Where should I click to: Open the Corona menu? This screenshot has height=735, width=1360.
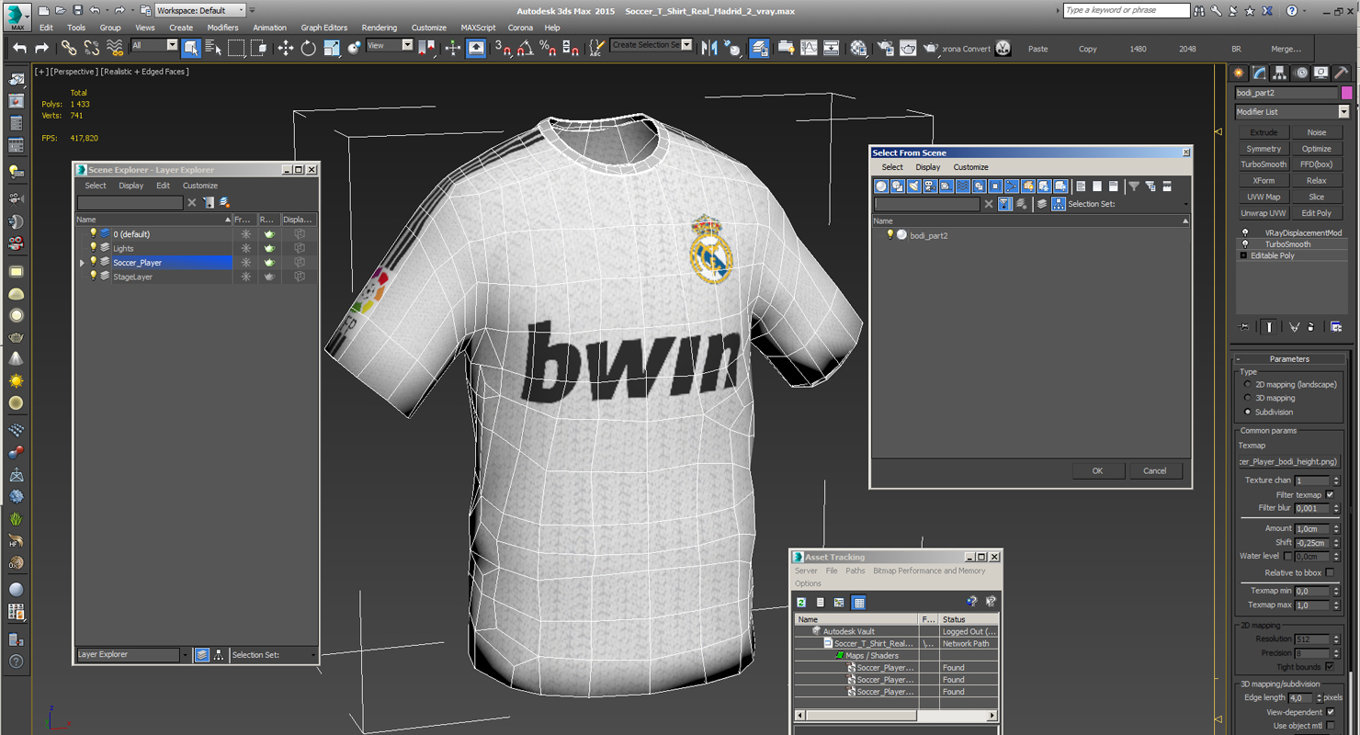click(520, 28)
